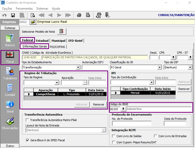
Task: Check Com Livro de Saídas
Action: click(x=114, y=136)
